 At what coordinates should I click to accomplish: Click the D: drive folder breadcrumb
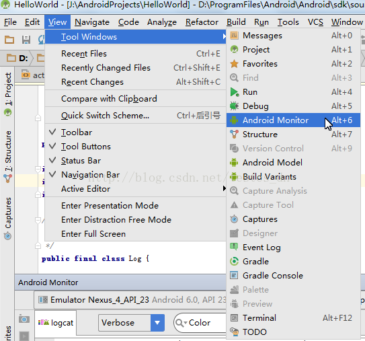(17, 58)
